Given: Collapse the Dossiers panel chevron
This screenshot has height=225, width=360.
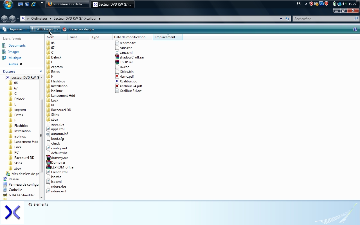Looking at the screenshot, I should [x=41, y=71].
